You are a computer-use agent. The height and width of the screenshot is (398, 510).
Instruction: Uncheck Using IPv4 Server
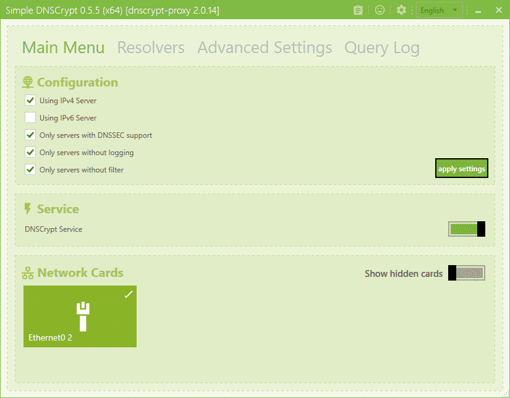point(30,100)
